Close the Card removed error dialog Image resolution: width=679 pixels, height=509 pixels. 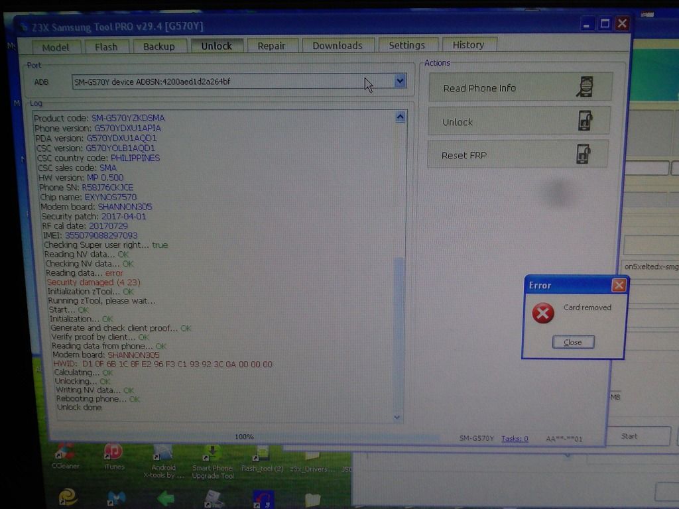point(573,342)
